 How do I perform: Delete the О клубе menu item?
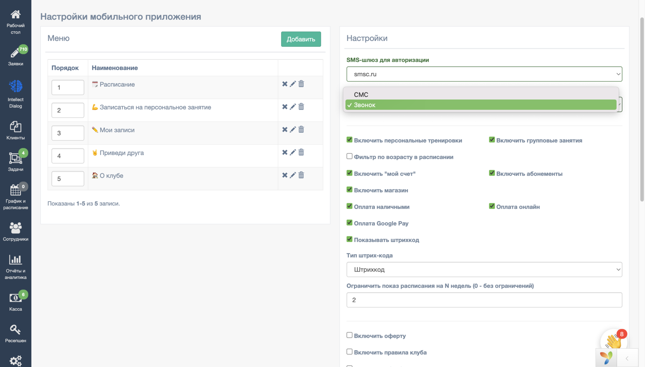(x=301, y=175)
